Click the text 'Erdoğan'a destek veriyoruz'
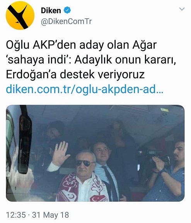 tap(75, 74)
